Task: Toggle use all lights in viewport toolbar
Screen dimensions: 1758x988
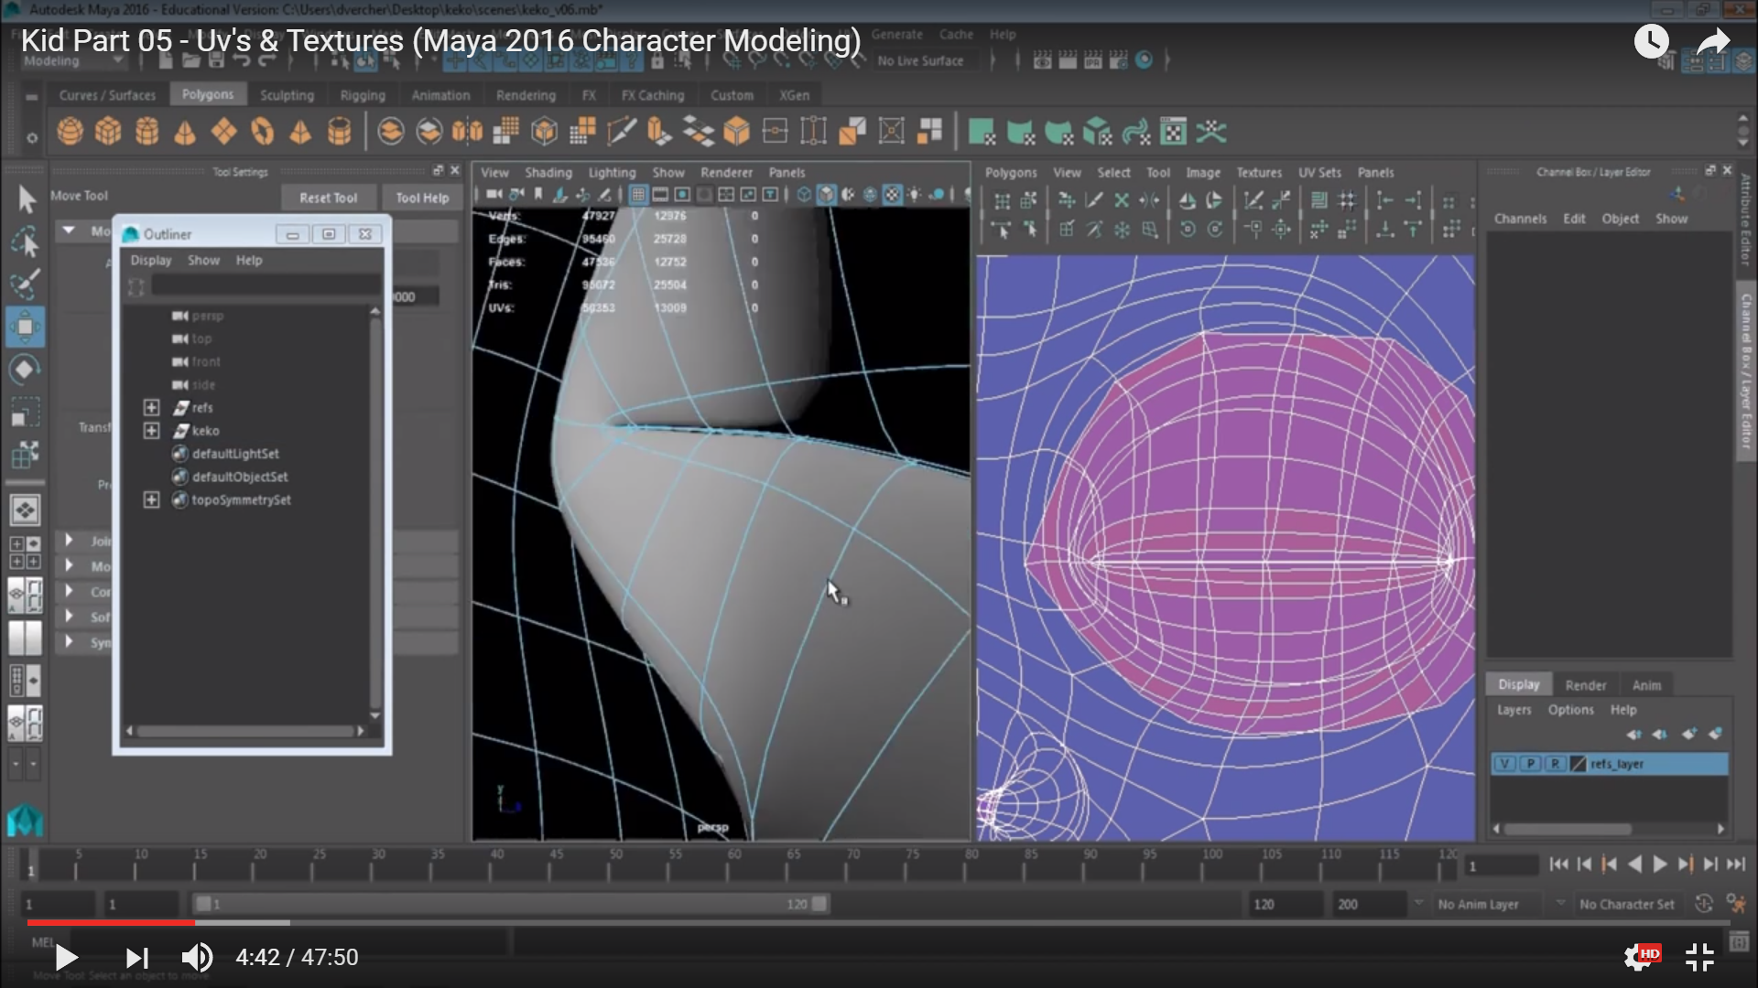Action: (x=914, y=195)
